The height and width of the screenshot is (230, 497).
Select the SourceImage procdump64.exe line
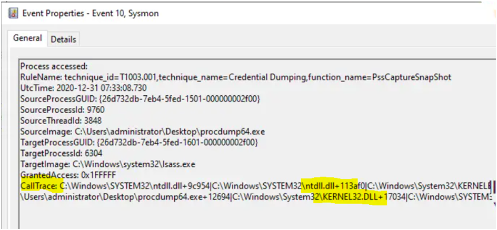tap(143, 132)
